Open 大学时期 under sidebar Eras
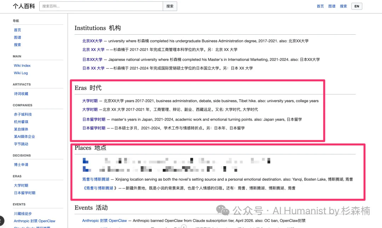Screen dimensions: 382x228 tap(21, 185)
